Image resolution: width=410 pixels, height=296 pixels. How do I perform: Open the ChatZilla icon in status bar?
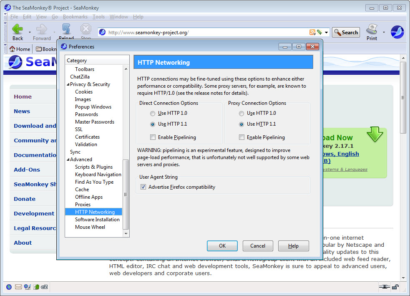[45, 287]
